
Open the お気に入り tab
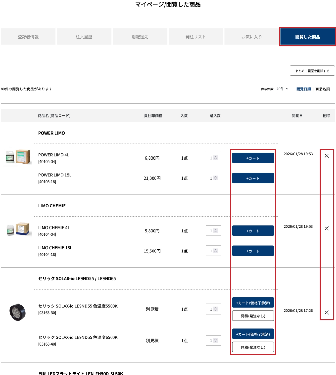pos(251,37)
